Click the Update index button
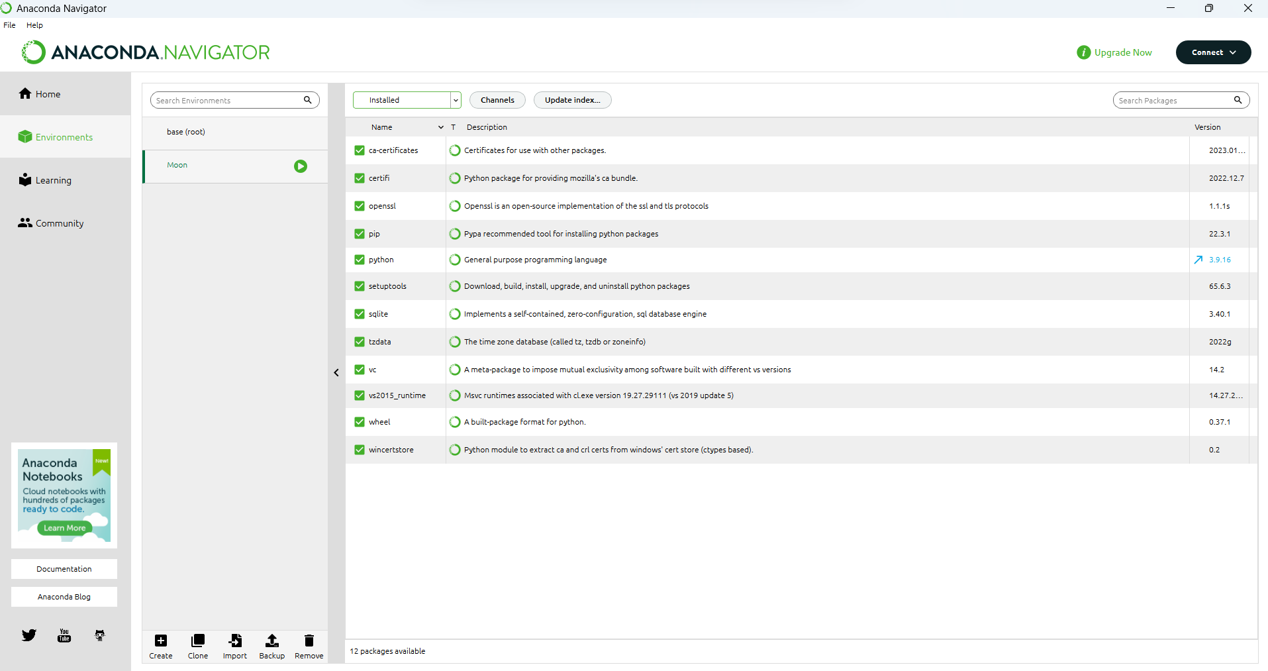 (x=572, y=100)
